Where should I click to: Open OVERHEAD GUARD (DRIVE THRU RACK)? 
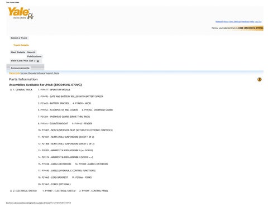tap(64, 117)
